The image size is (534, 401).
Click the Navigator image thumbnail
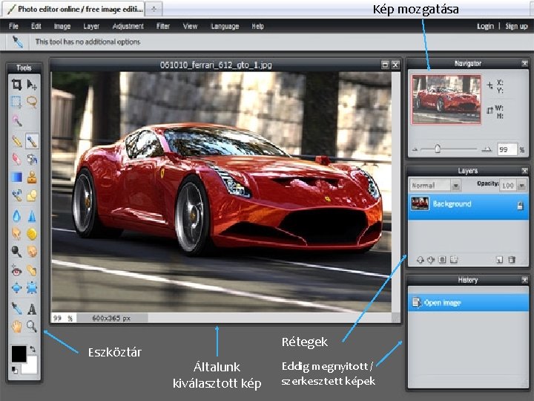coord(446,100)
